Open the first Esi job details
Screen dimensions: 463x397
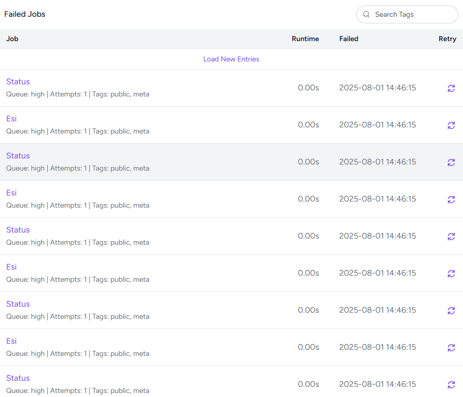coord(11,119)
